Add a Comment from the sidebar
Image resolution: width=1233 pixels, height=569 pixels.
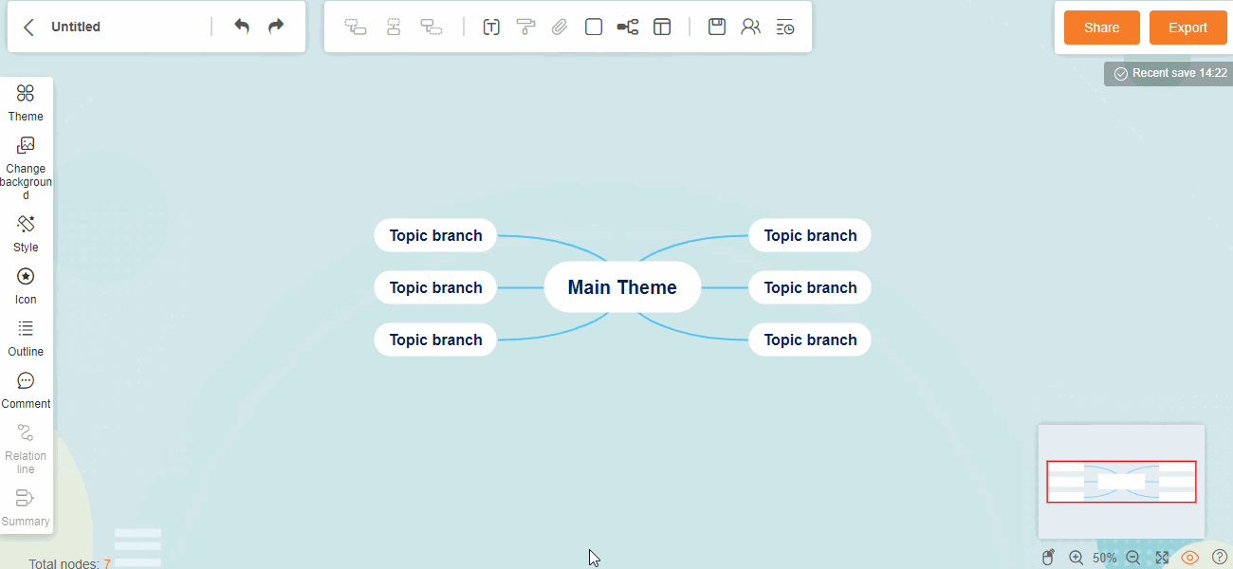[x=26, y=390]
